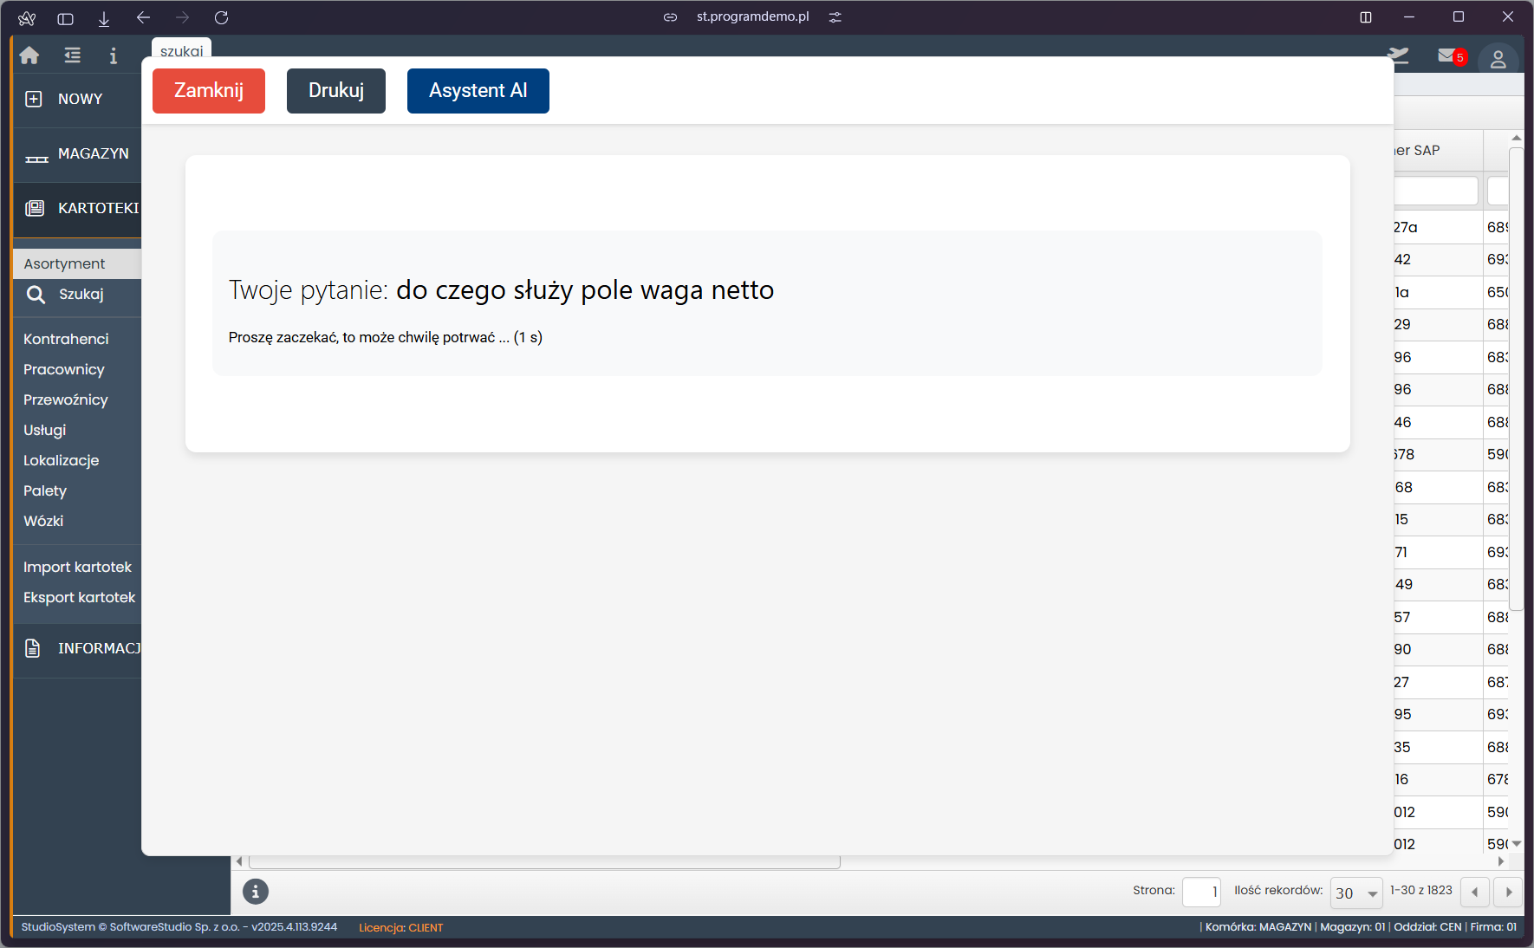Open the browser downloads icon

tap(104, 17)
